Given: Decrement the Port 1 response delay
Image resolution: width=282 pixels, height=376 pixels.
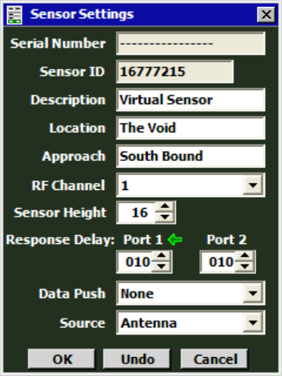Looking at the screenshot, I should [162, 267].
